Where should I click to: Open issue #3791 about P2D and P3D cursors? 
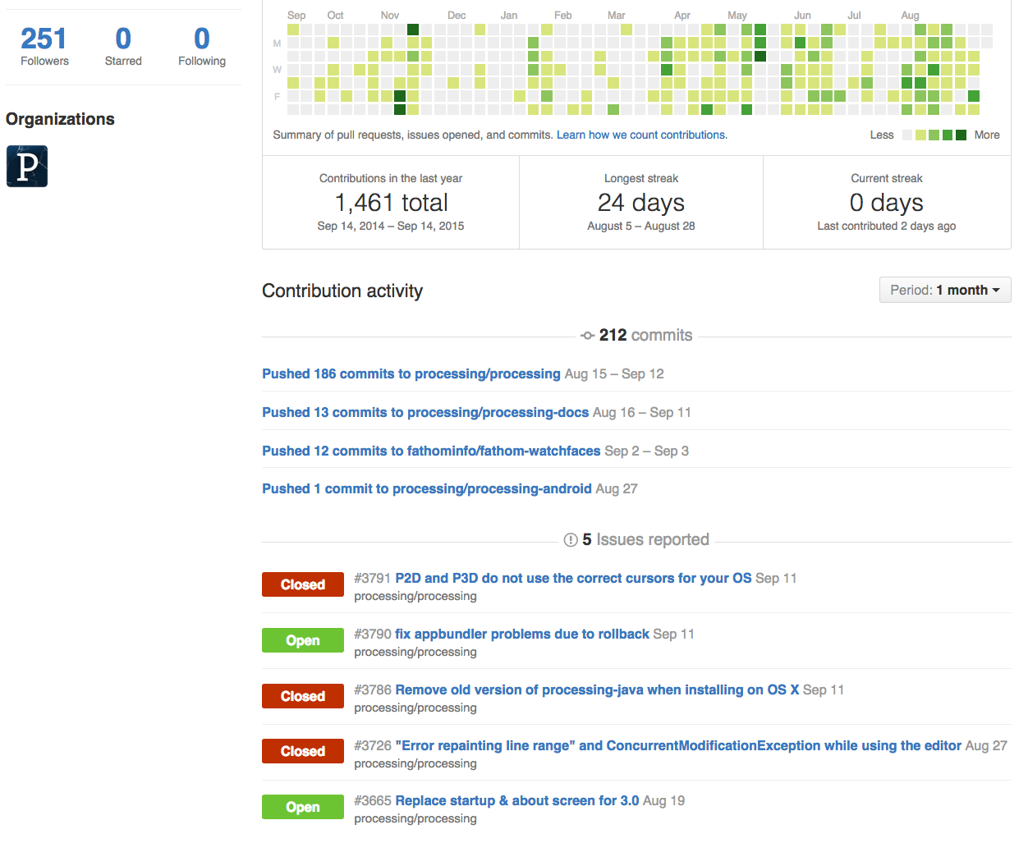coord(572,578)
